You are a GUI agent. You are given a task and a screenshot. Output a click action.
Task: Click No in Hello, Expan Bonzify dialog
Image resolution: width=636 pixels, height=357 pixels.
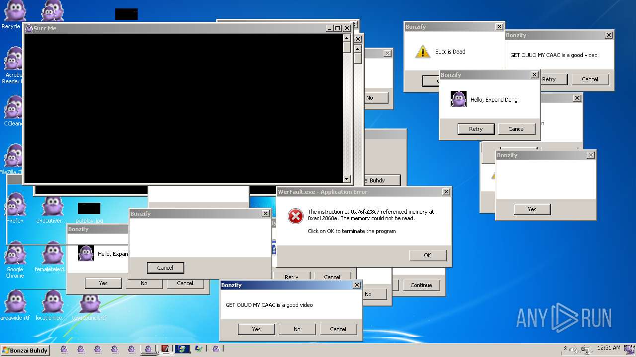tap(144, 283)
